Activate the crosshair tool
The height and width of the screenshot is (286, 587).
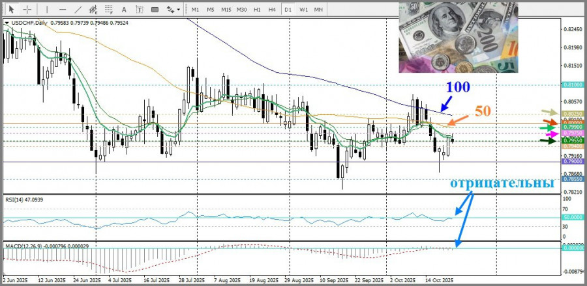click(x=27, y=10)
